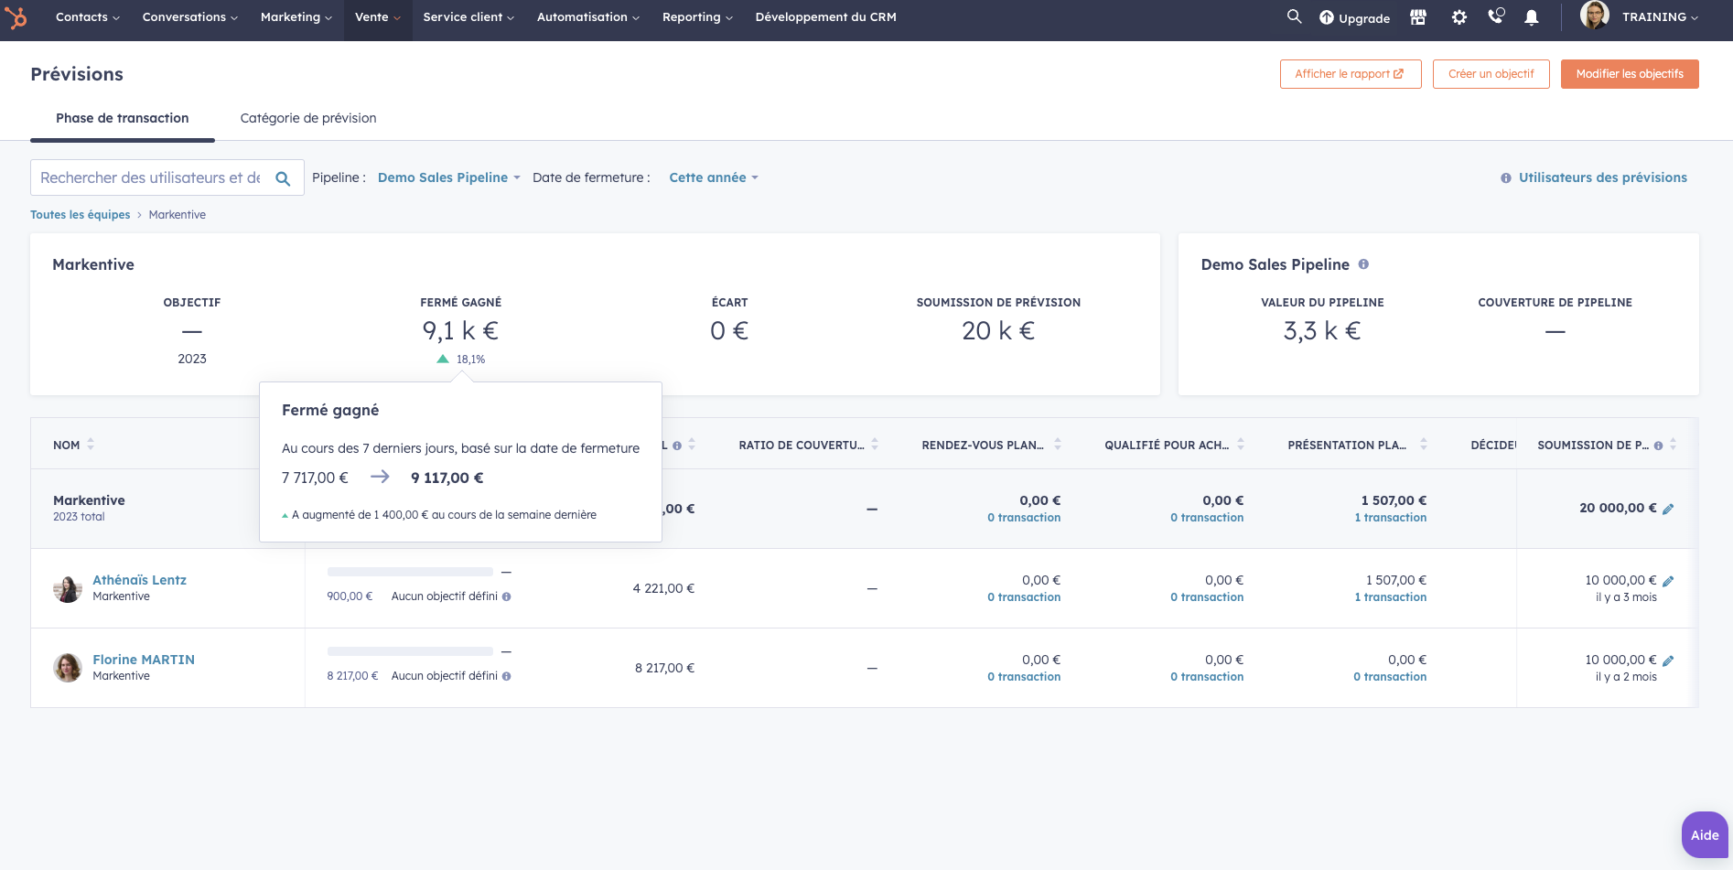This screenshot has height=870, width=1733.
Task: Open the Automatisation menu
Action: (588, 17)
